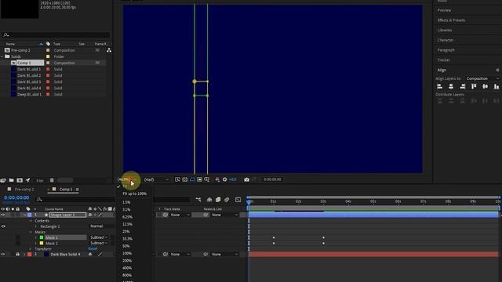Open fast previews option in viewer
This screenshot has width=502, height=282.
(177, 179)
